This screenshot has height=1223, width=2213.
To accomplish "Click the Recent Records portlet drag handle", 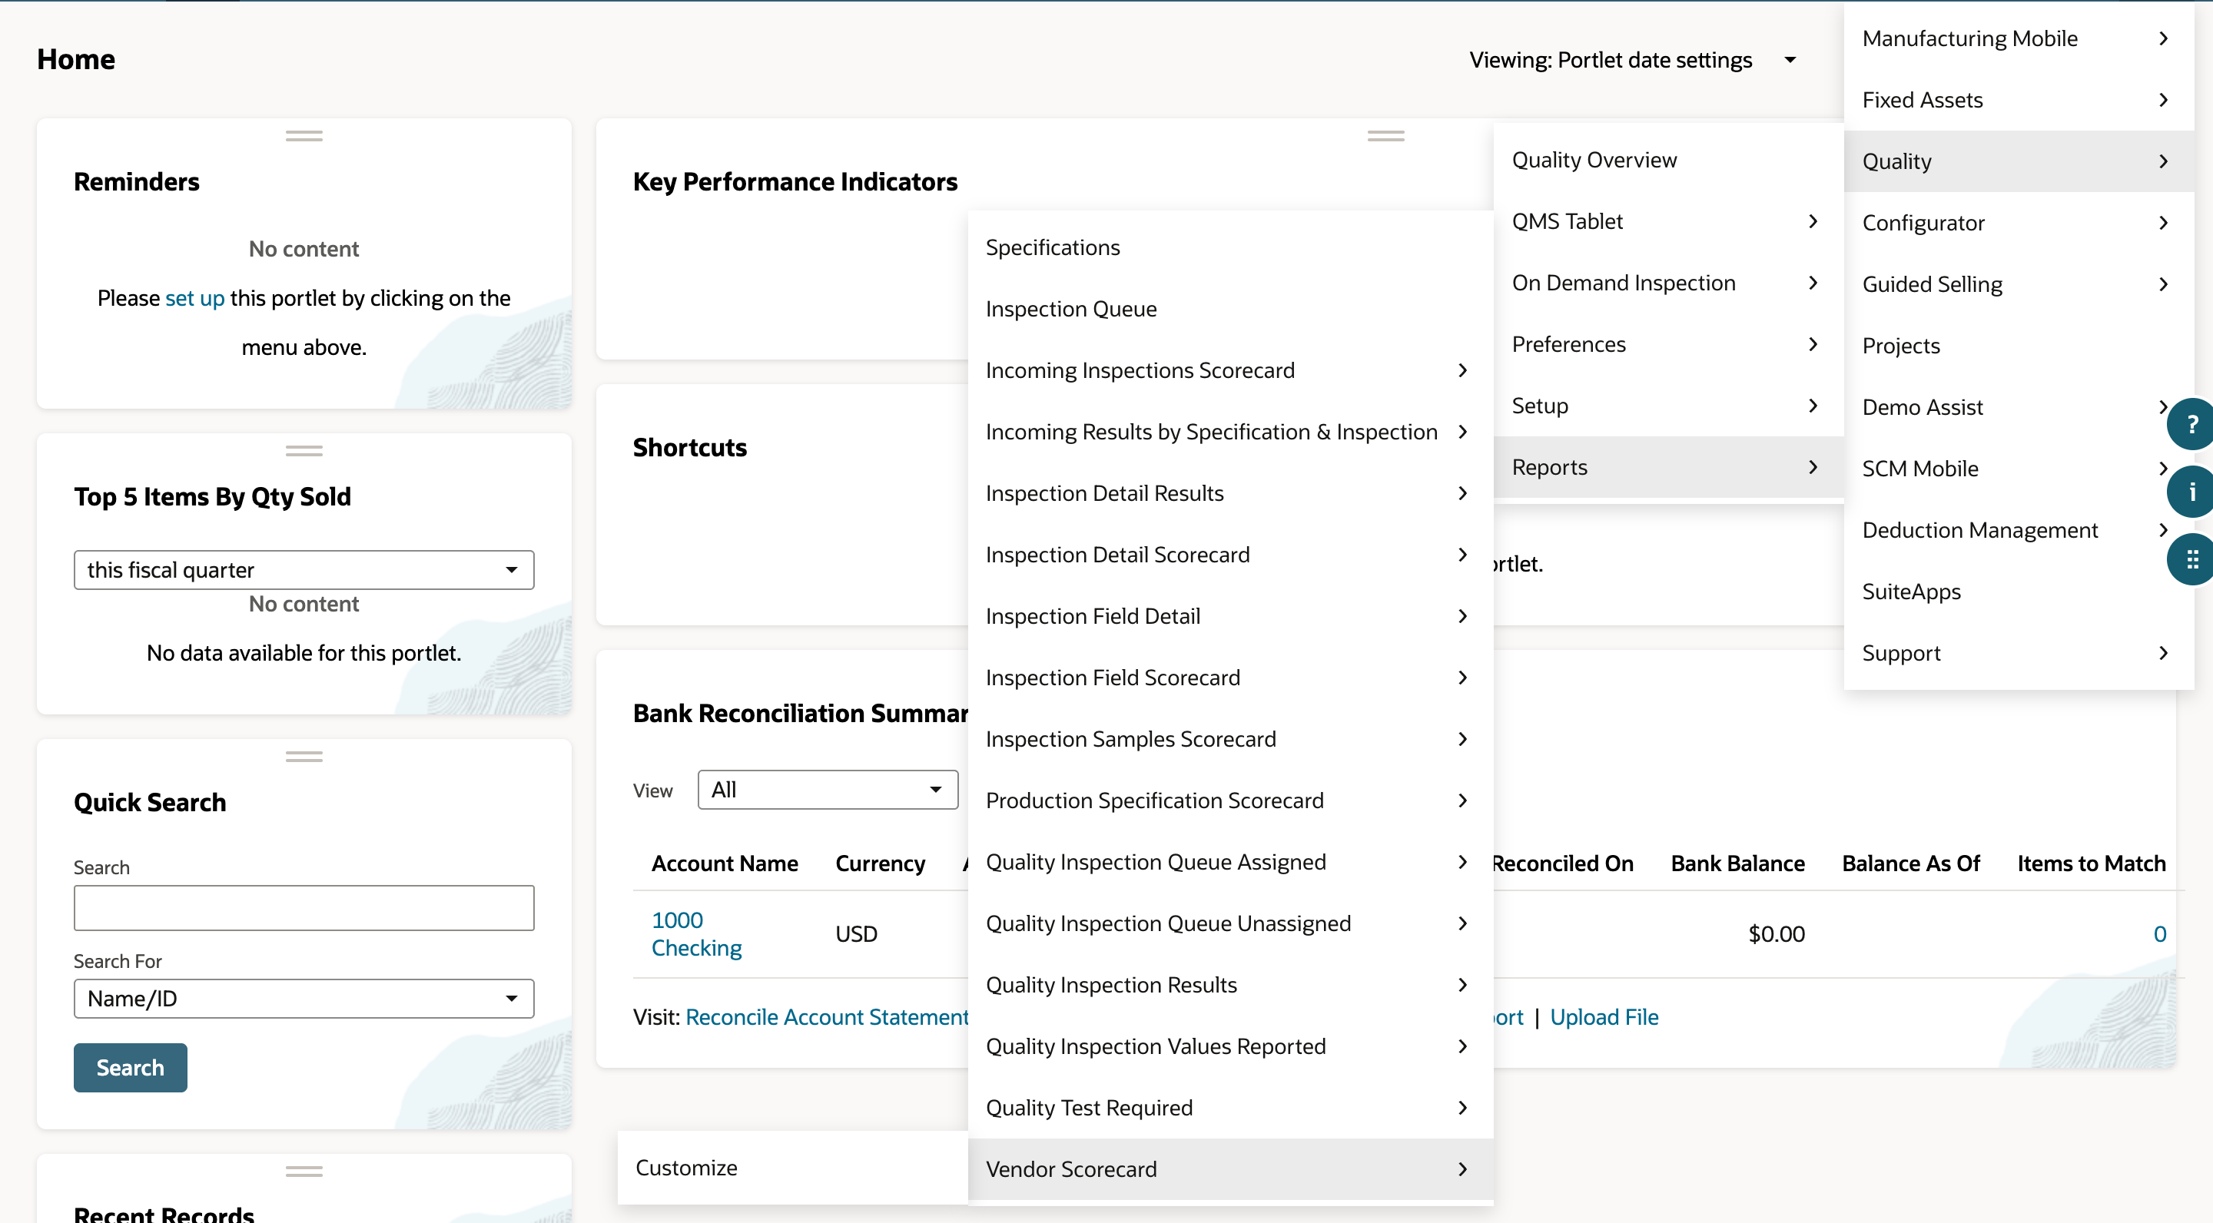I will (x=304, y=1172).
